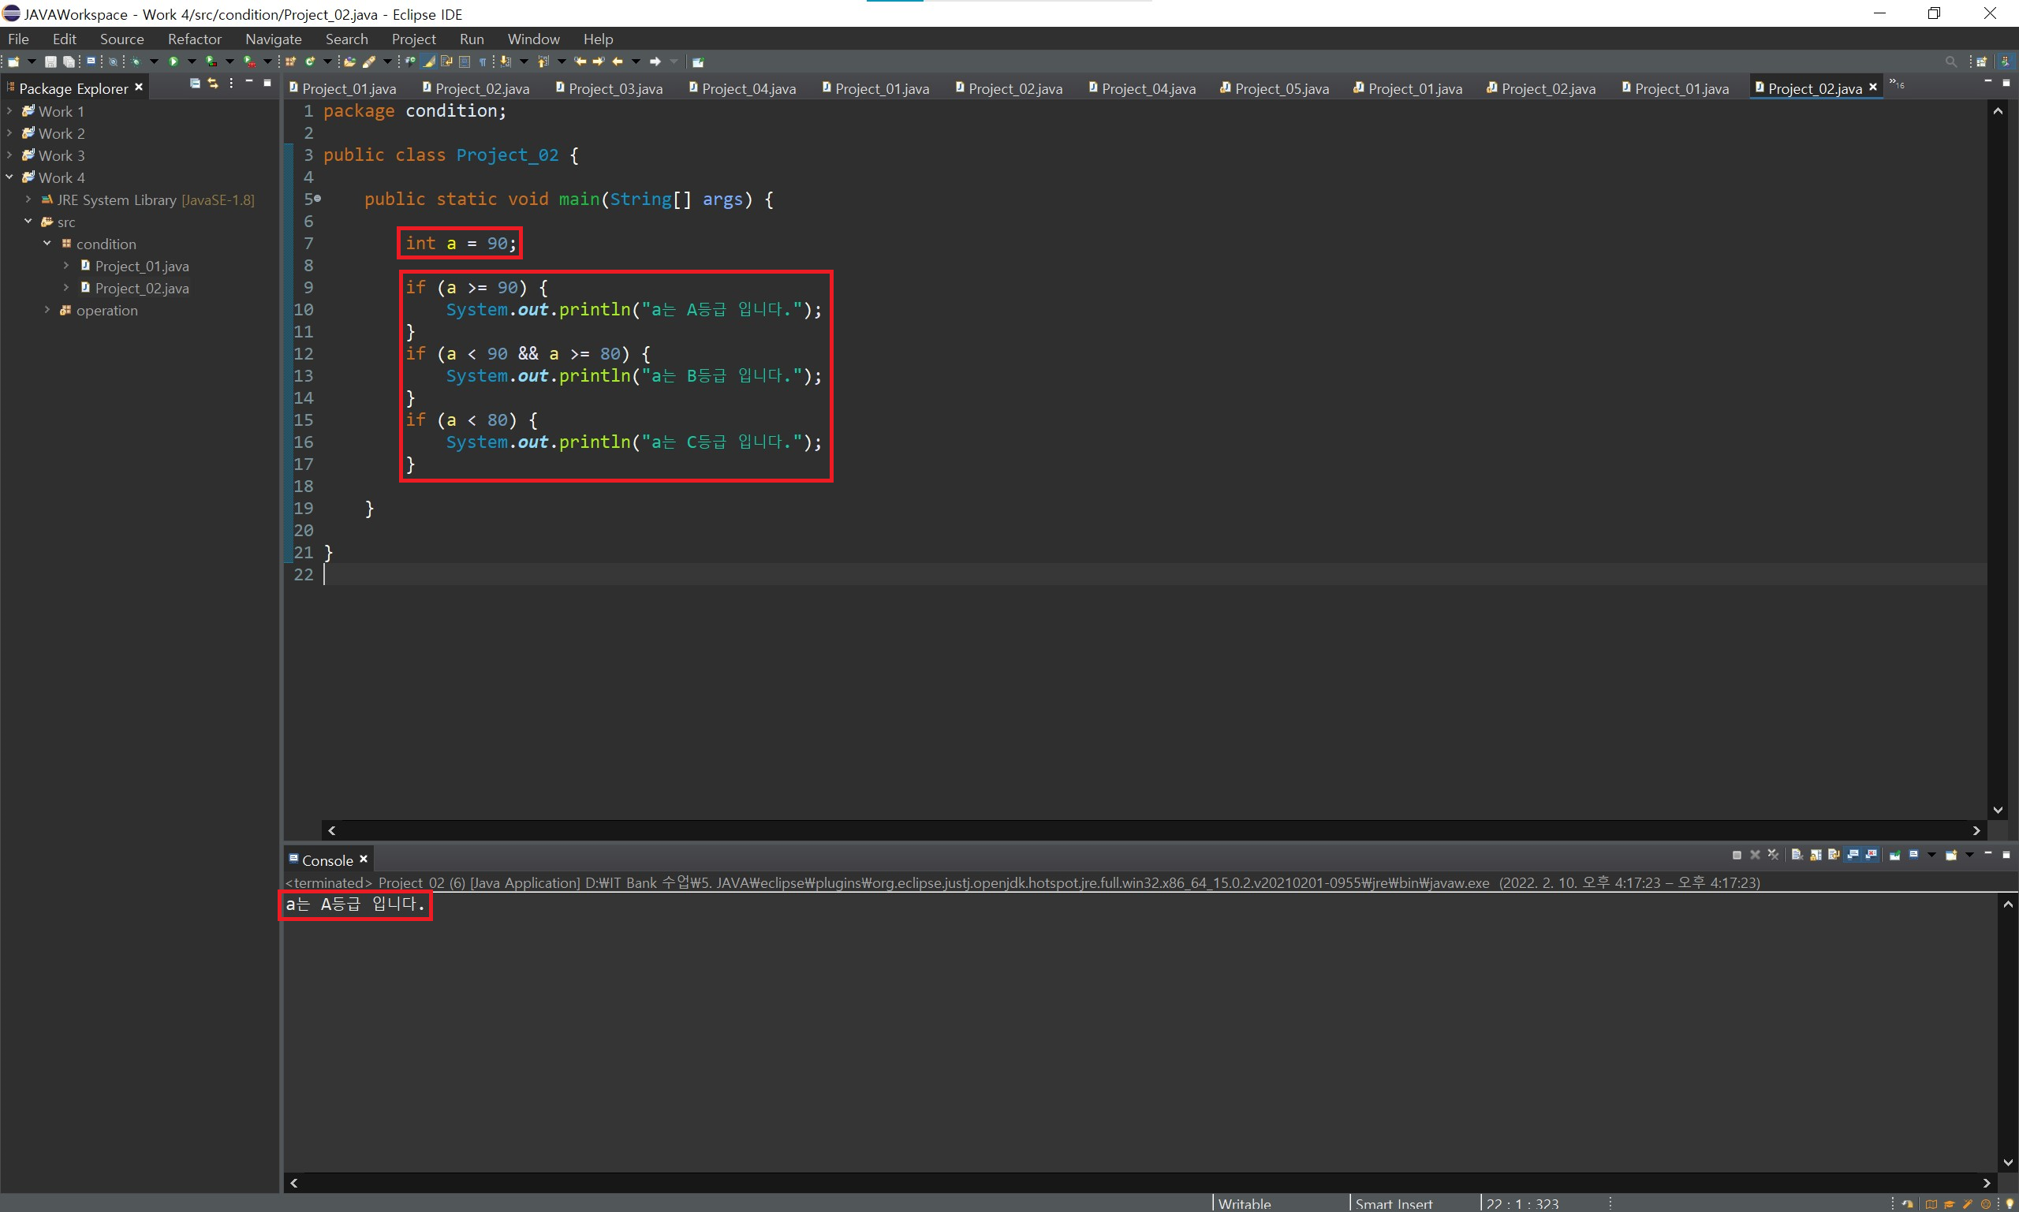Toggle Mark Occurrences highlighter button
This screenshot has width=2019, height=1212.
tap(429, 62)
